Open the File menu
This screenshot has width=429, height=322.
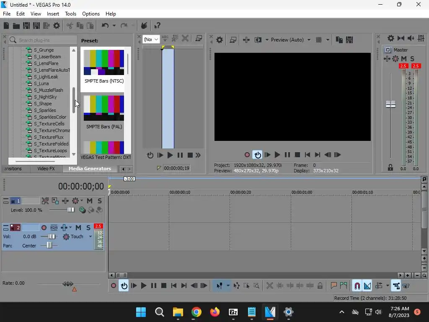(7, 14)
